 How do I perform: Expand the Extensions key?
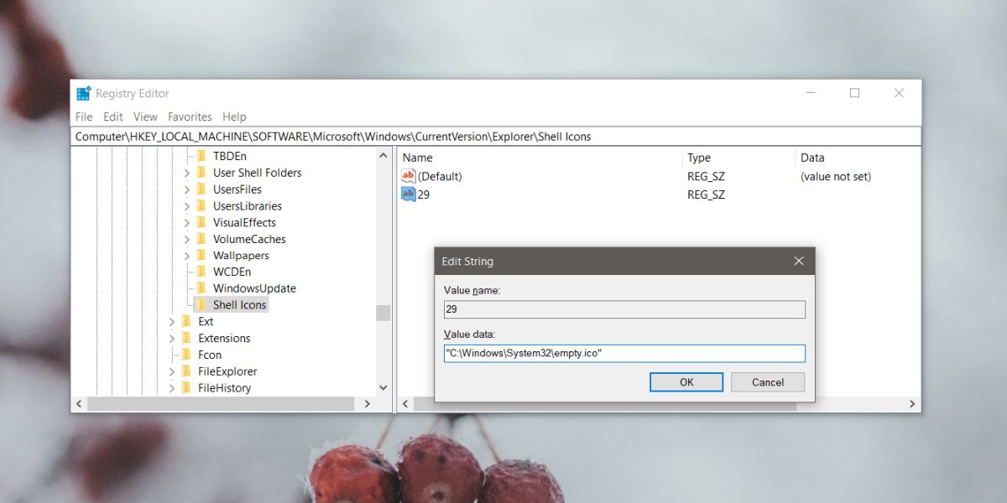click(x=172, y=338)
